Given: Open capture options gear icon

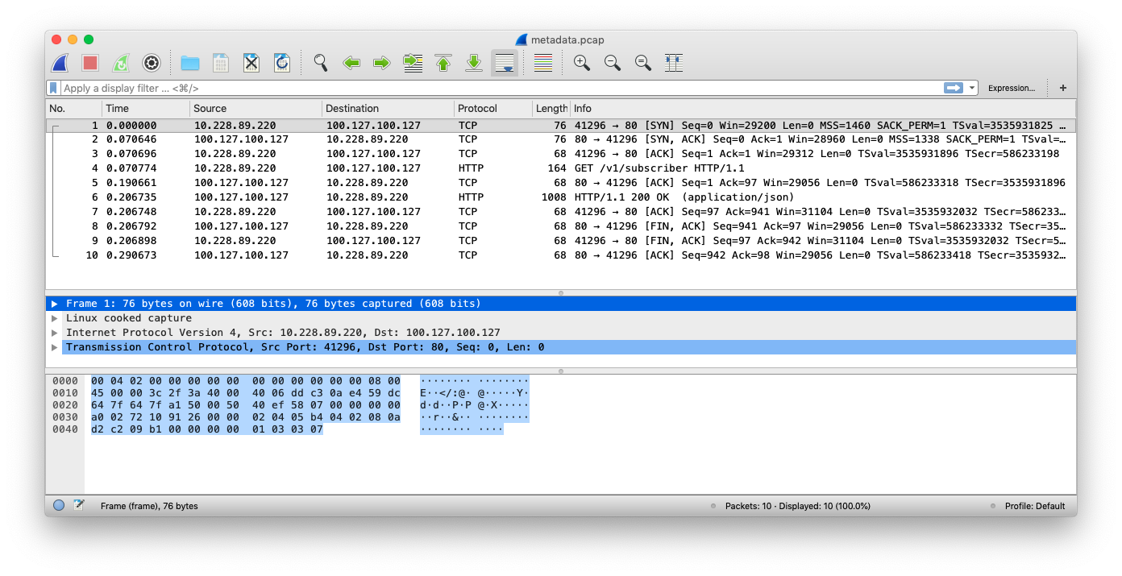Looking at the screenshot, I should (x=151, y=63).
